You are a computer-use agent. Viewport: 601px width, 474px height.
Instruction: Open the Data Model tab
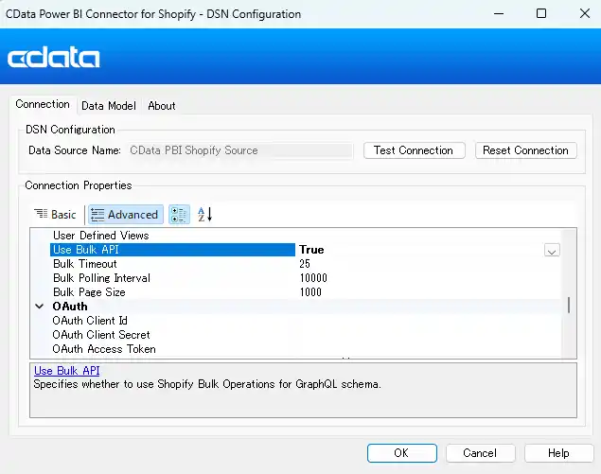(108, 106)
